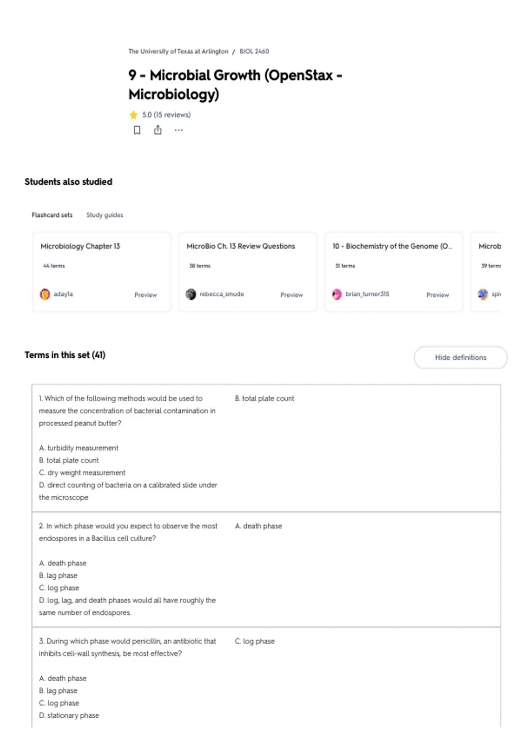Click rebecca_smude's profile avatar
This screenshot has width=532, height=754.
(x=191, y=294)
